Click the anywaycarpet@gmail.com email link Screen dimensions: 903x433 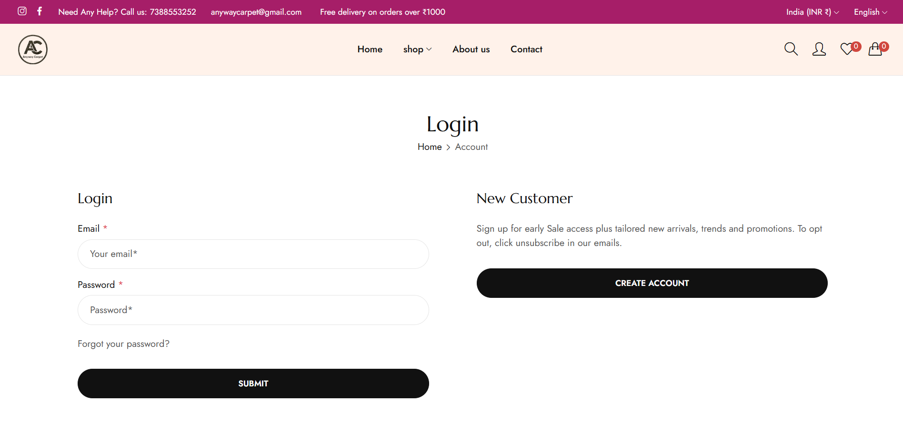pos(256,12)
